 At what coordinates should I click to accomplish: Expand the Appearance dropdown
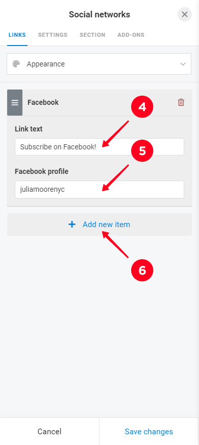pos(99,64)
